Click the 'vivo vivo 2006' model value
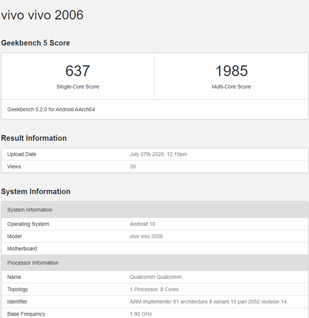The height and width of the screenshot is (318, 309). pyautogui.click(x=146, y=236)
